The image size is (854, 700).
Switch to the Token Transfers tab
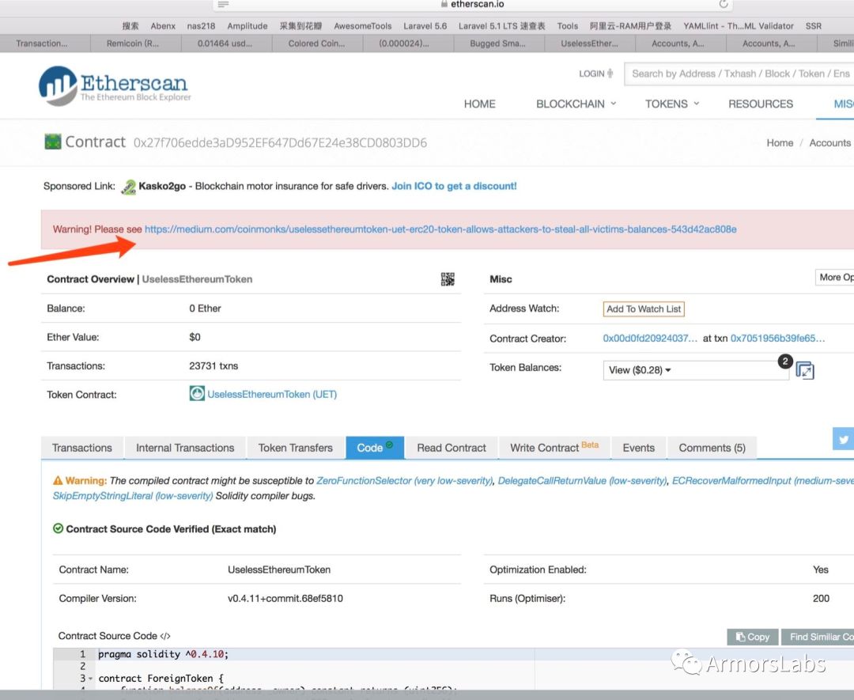[295, 448]
